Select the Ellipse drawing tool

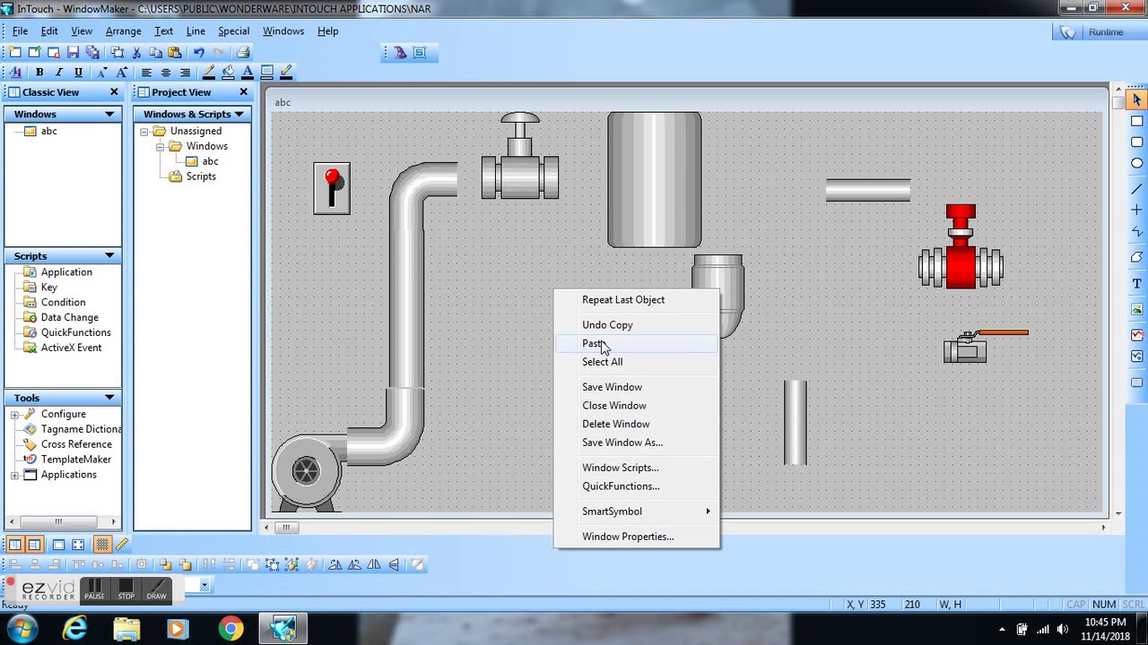[1136, 163]
